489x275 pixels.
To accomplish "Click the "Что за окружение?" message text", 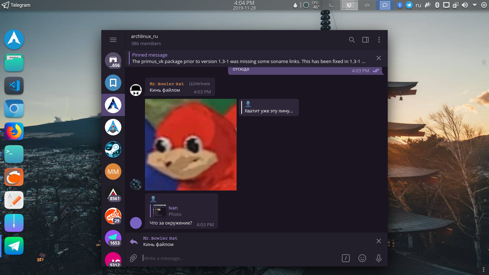I will pyautogui.click(x=171, y=223).
